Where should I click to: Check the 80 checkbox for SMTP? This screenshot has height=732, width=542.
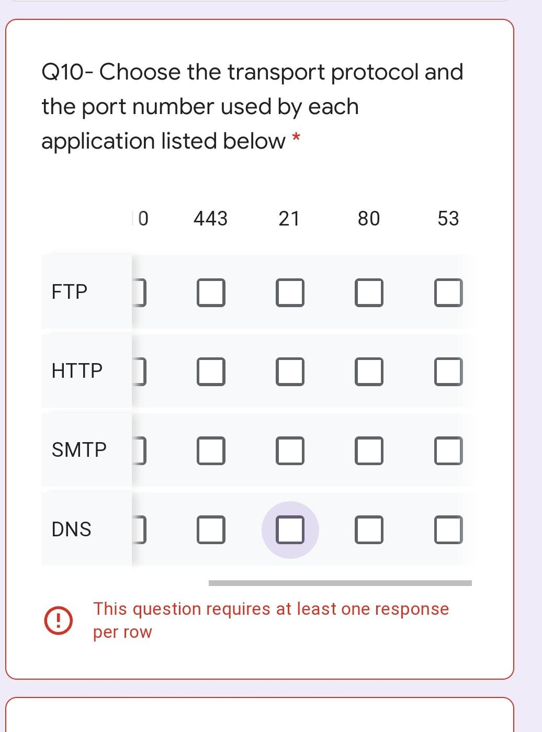point(369,451)
